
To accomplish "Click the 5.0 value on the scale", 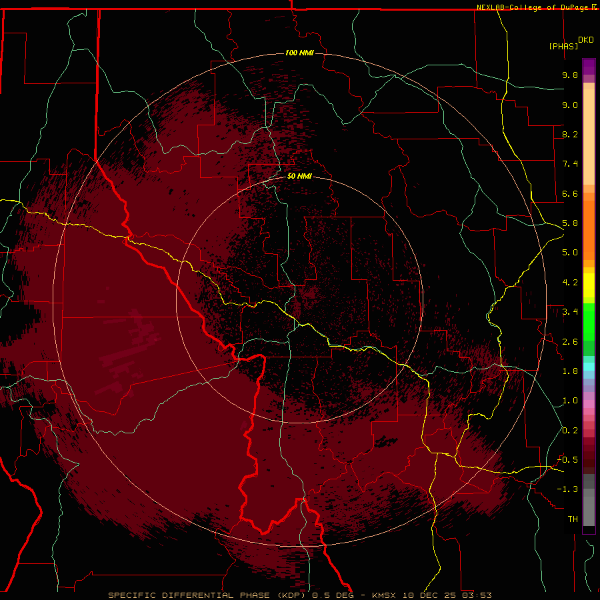I will tap(570, 253).
